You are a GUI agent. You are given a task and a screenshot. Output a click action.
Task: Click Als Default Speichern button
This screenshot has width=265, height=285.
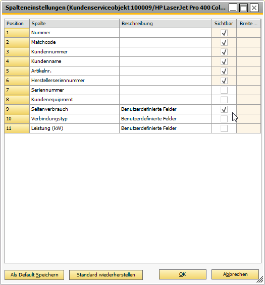(x=34, y=274)
